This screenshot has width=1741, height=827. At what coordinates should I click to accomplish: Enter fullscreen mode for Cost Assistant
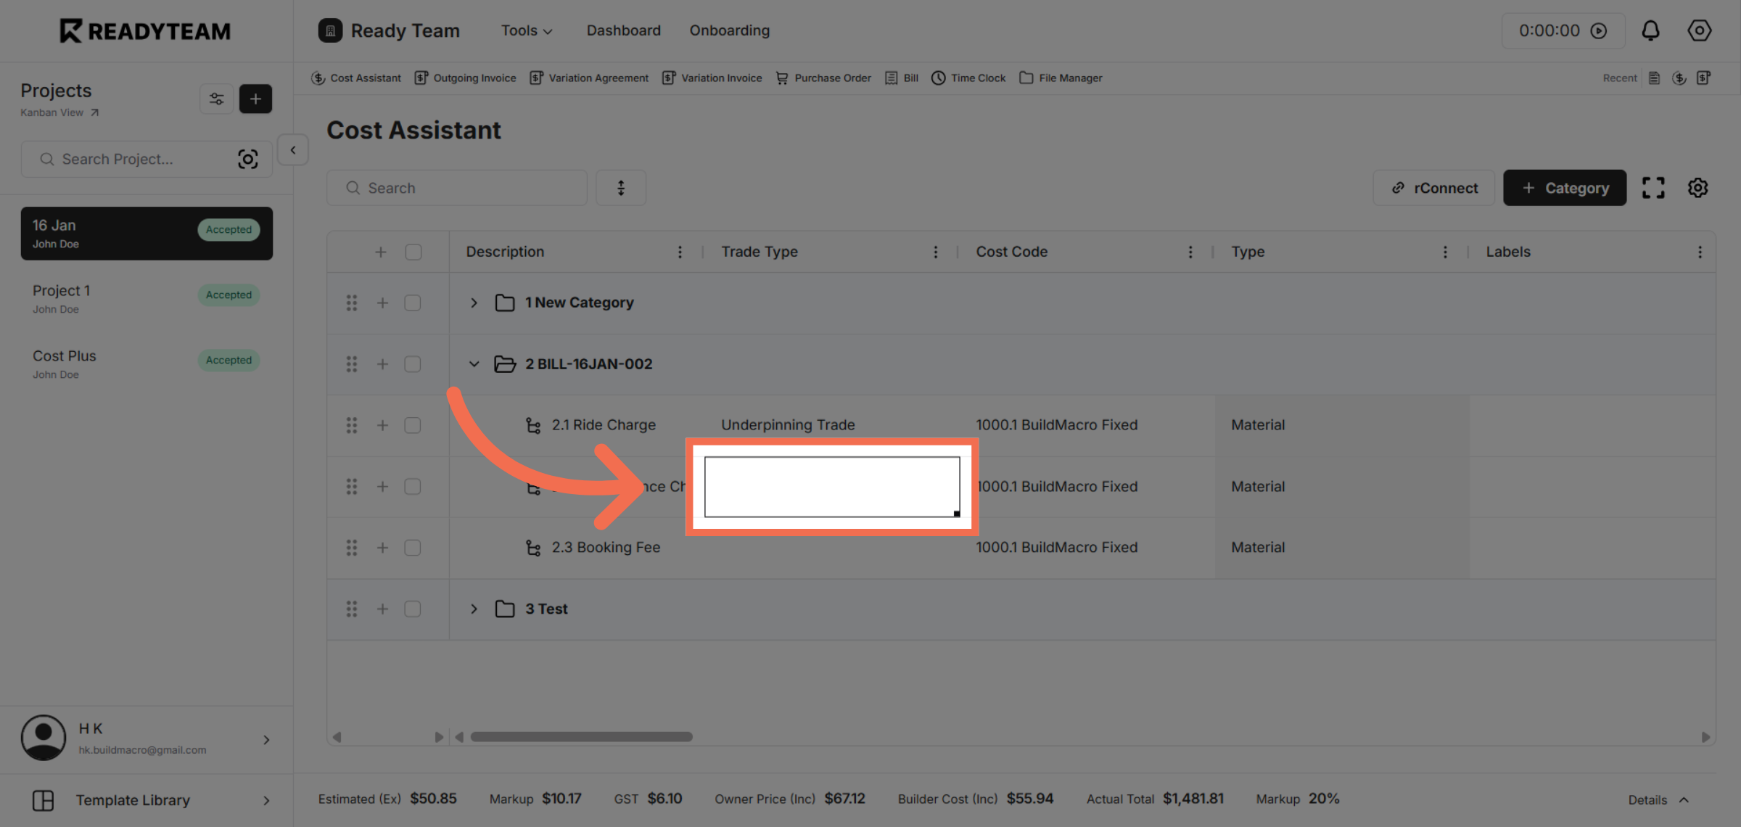coord(1654,187)
